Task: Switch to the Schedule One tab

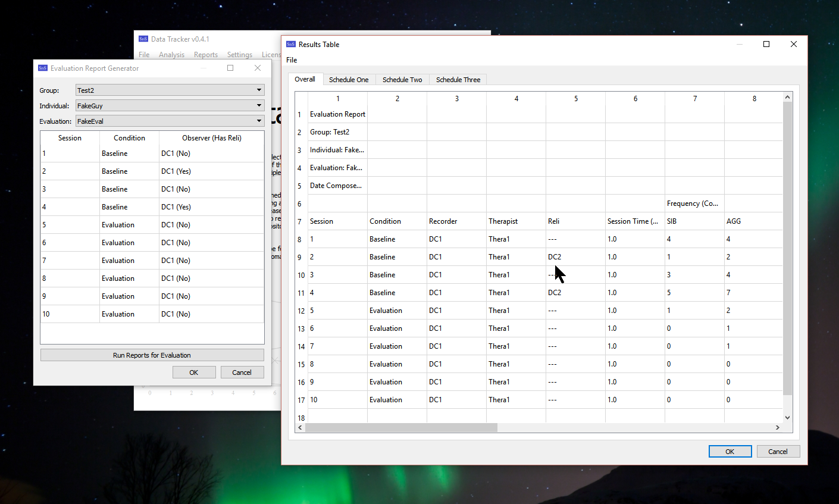Action: pyautogui.click(x=349, y=80)
